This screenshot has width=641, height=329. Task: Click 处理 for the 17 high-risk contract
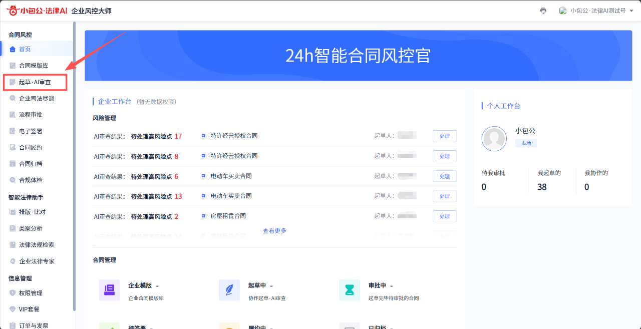(x=444, y=136)
